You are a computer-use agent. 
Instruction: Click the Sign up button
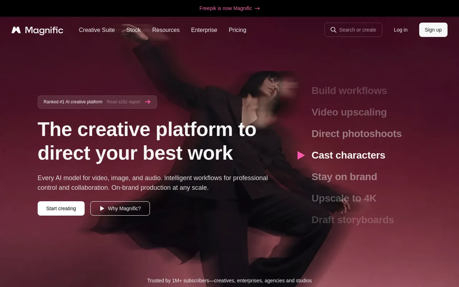433,30
